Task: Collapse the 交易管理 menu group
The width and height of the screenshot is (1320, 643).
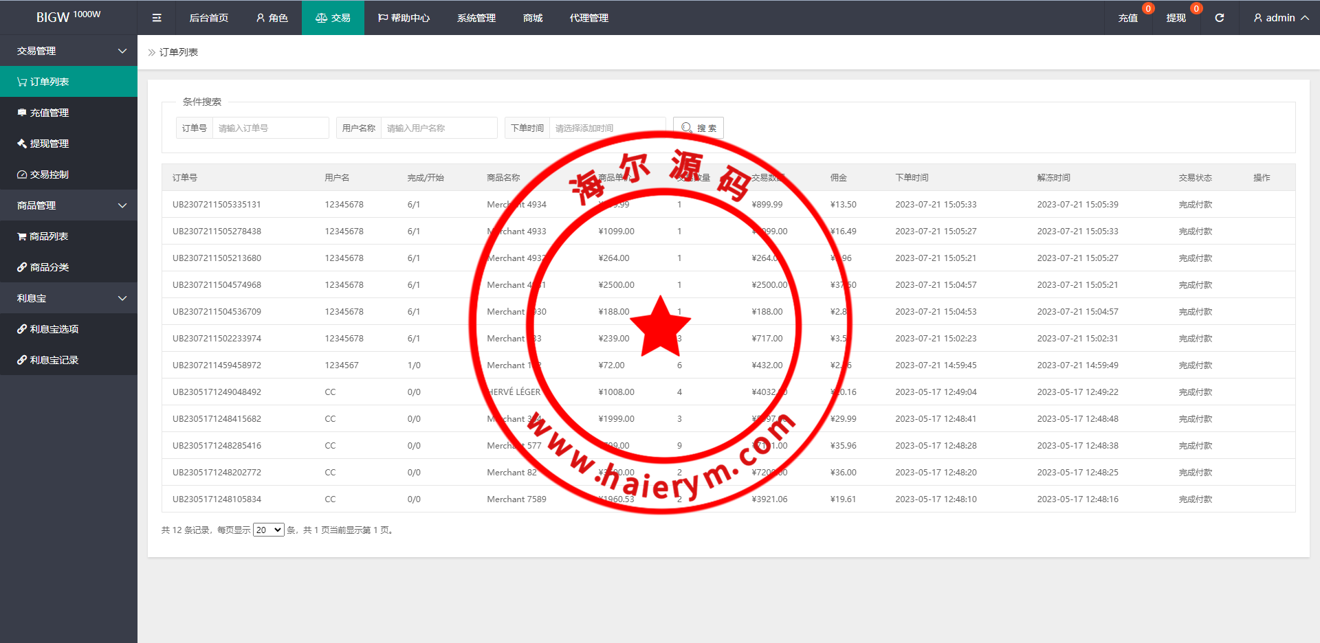Action: (69, 51)
